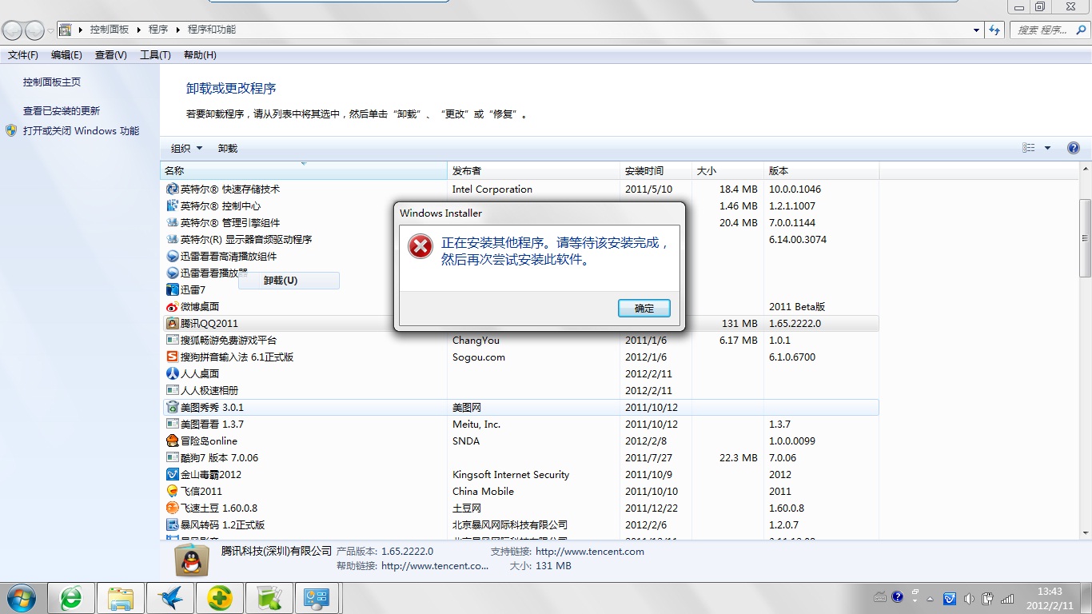Sort by the 名称 column header
This screenshot has height=614, width=1092.
(x=304, y=171)
